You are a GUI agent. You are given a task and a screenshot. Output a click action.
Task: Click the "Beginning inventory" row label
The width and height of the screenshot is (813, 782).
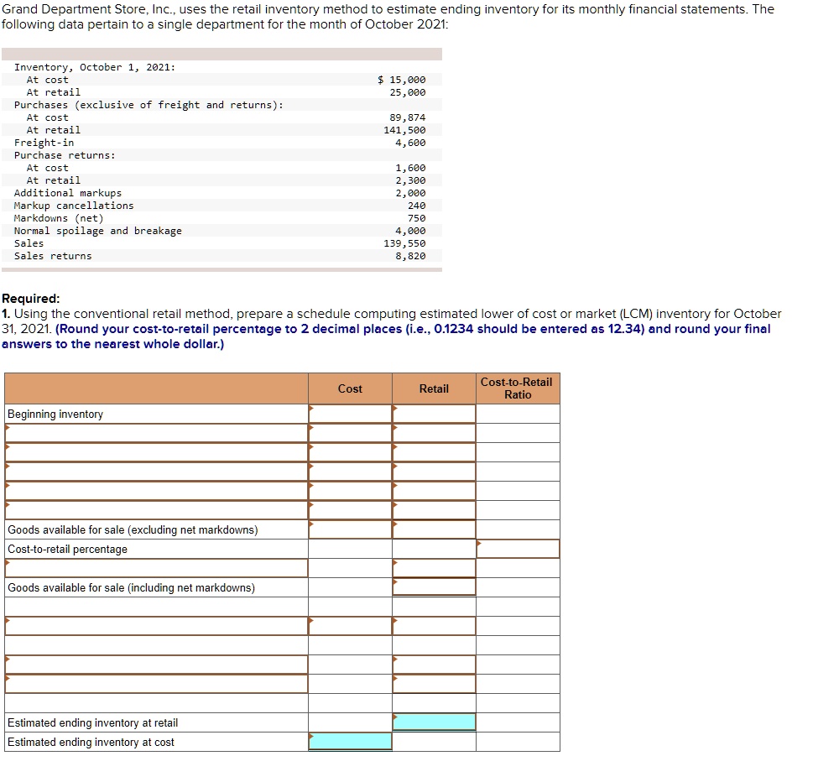[x=55, y=414]
